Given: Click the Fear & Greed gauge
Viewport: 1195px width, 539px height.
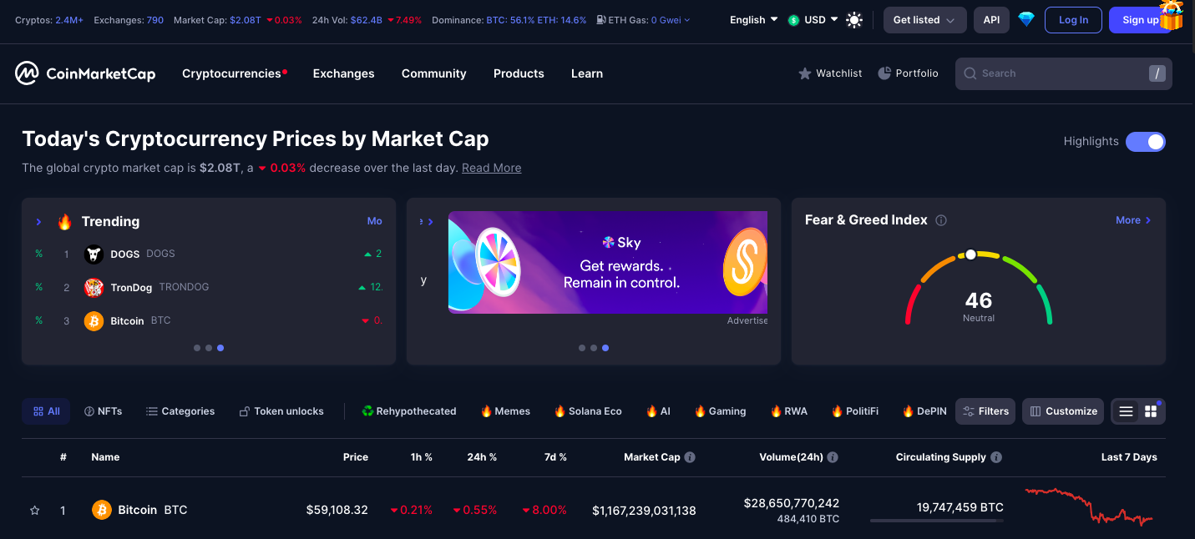Looking at the screenshot, I should pyautogui.click(x=979, y=288).
